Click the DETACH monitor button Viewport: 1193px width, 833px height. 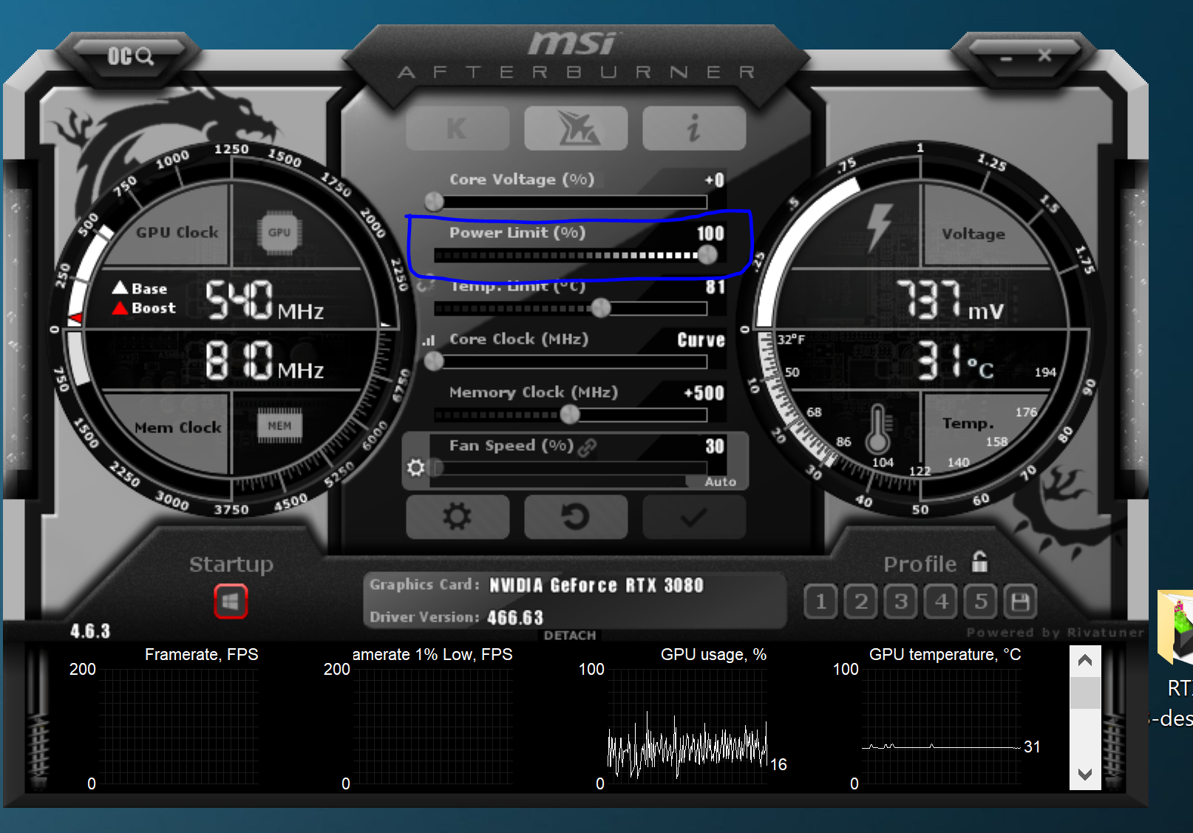[x=570, y=636]
